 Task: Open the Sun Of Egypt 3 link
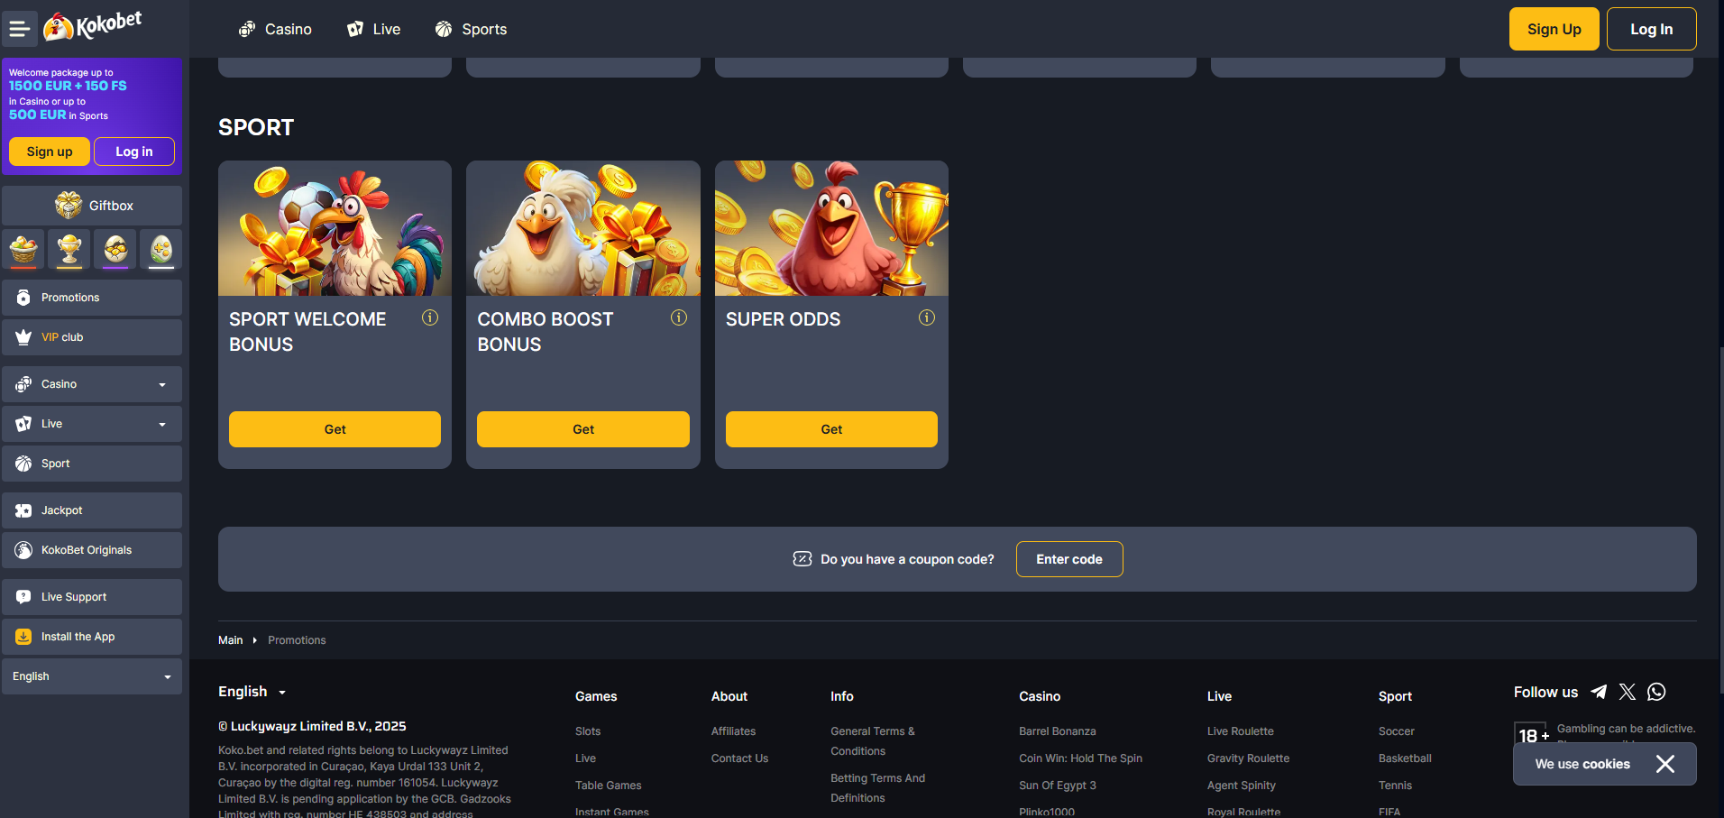[x=1058, y=786]
